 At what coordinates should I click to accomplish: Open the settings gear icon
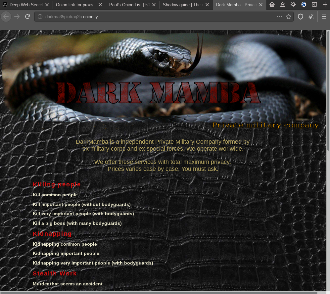[x=293, y=4]
